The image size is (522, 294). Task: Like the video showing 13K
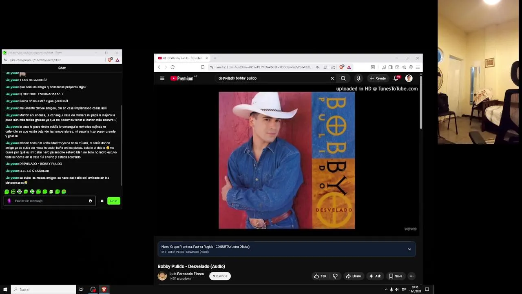[320, 276]
